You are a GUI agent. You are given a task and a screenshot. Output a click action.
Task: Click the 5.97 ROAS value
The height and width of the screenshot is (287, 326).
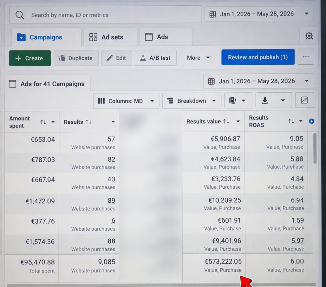click(x=297, y=241)
